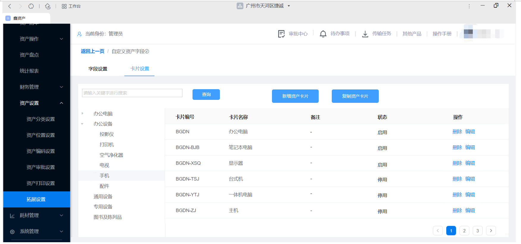521x244 pixels.
Task: Reload the page with the refresh icon
Action: click(x=31, y=6)
